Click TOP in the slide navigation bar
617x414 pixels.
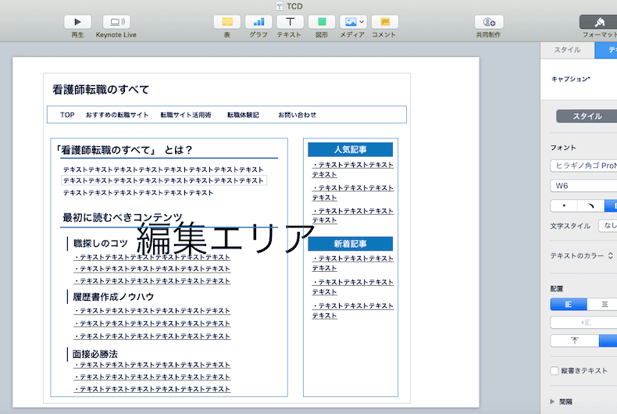[67, 115]
